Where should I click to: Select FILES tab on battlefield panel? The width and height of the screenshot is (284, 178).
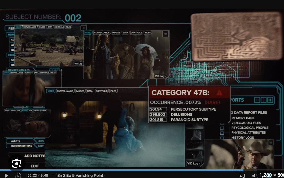coord(68,27)
